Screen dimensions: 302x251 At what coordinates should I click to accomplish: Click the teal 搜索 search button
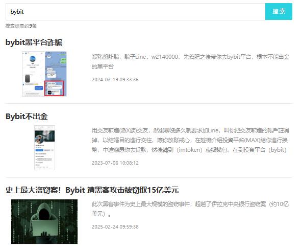click(279, 12)
